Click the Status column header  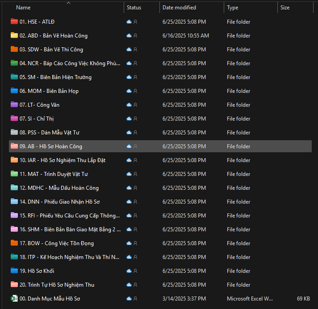click(x=134, y=8)
